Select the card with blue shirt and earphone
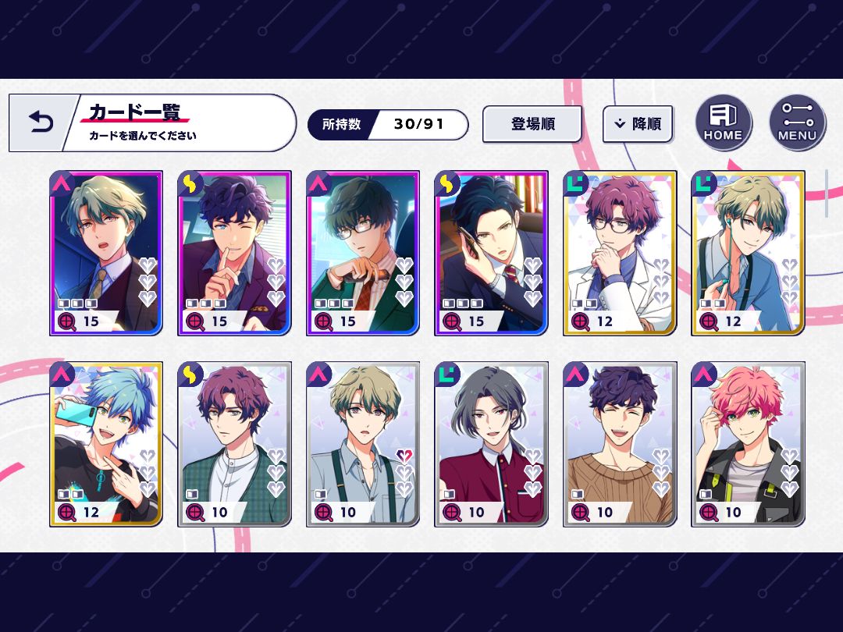This screenshot has width=843, height=632. [748, 253]
